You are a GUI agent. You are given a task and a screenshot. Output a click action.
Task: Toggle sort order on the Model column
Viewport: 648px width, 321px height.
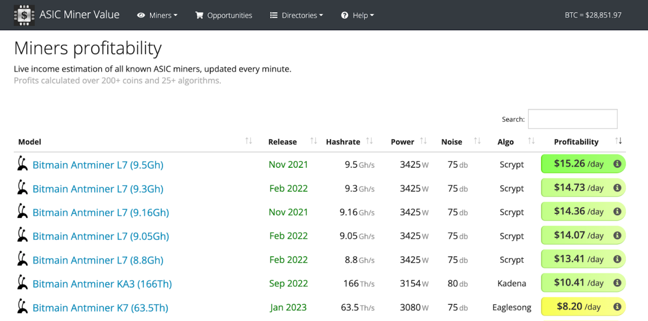click(248, 141)
